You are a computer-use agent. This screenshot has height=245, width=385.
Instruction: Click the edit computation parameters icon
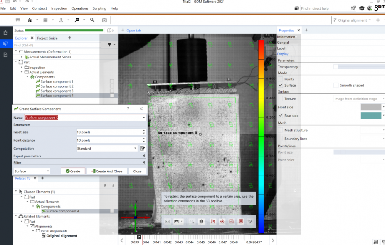(x=142, y=149)
